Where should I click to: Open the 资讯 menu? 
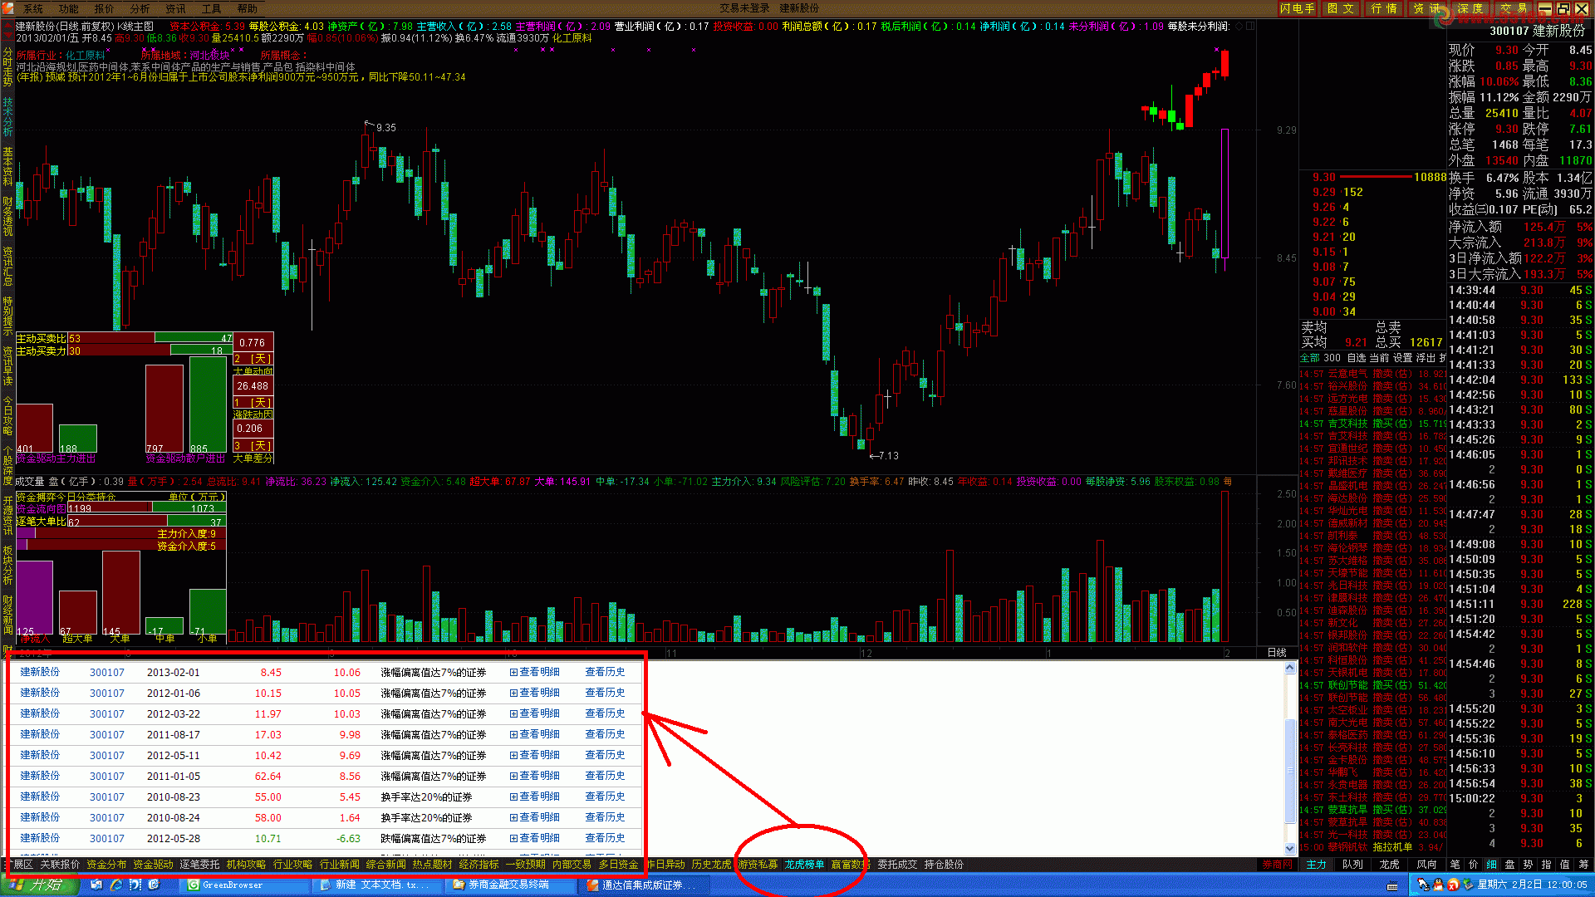(x=176, y=8)
